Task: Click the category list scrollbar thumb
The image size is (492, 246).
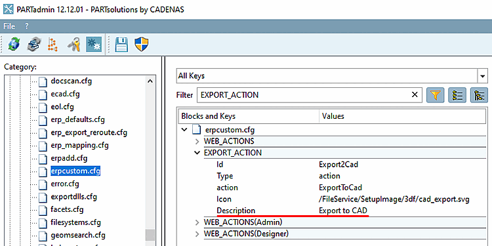Action: coord(150,234)
